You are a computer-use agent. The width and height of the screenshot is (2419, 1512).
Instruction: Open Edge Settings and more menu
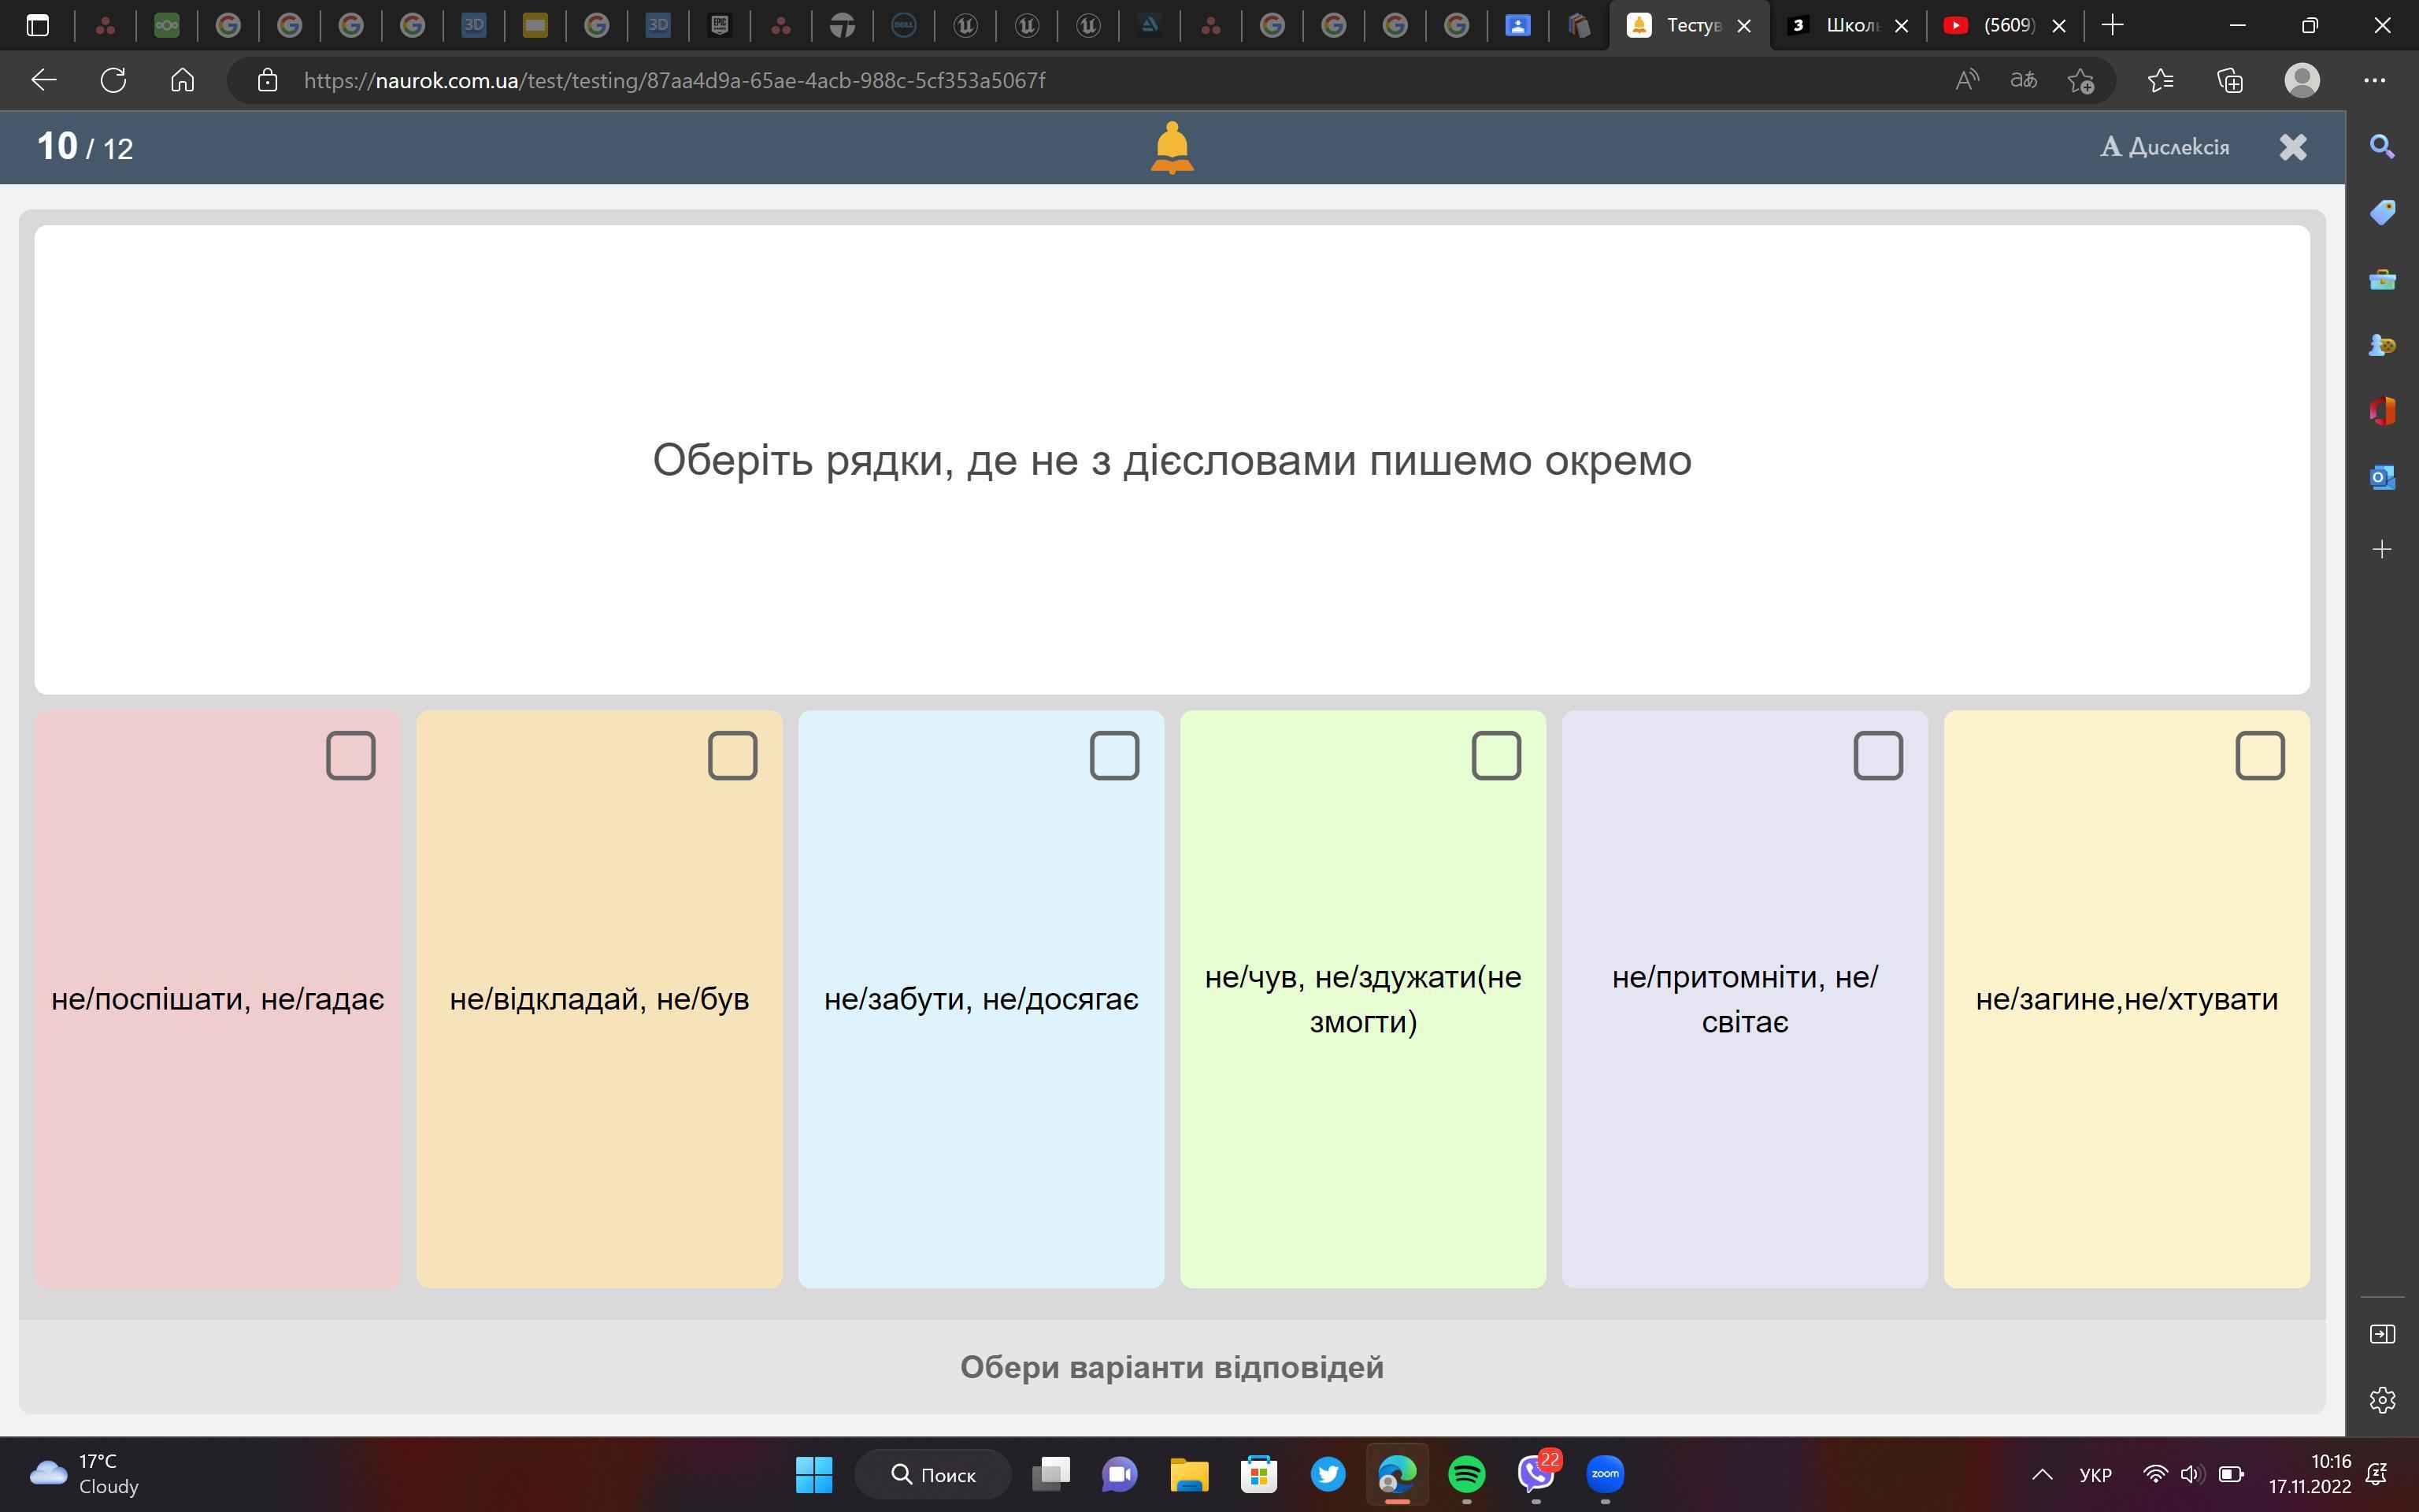2374,80
